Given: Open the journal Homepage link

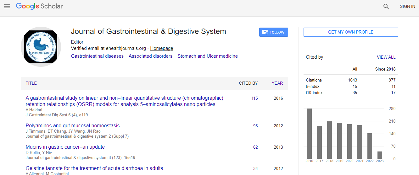Looking at the screenshot, I should click(x=161, y=48).
